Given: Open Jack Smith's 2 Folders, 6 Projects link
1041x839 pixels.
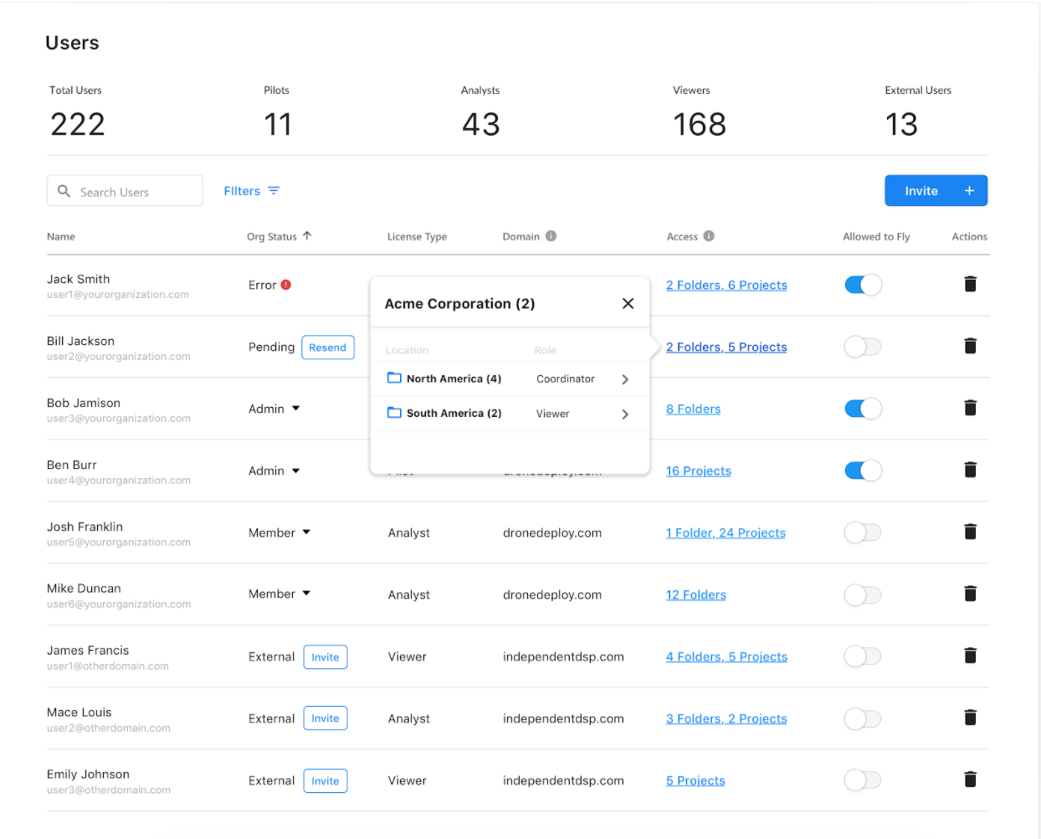Looking at the screenshot, I should click(726, 285).
